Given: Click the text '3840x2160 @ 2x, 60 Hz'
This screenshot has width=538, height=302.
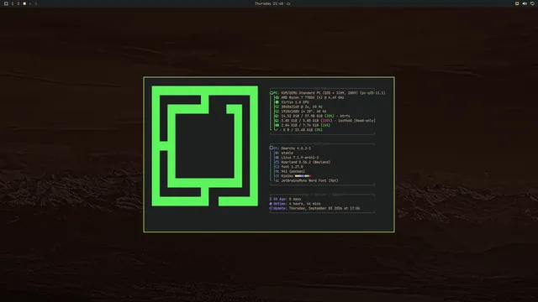Looking at the screenshot, I should coord(302,107).
